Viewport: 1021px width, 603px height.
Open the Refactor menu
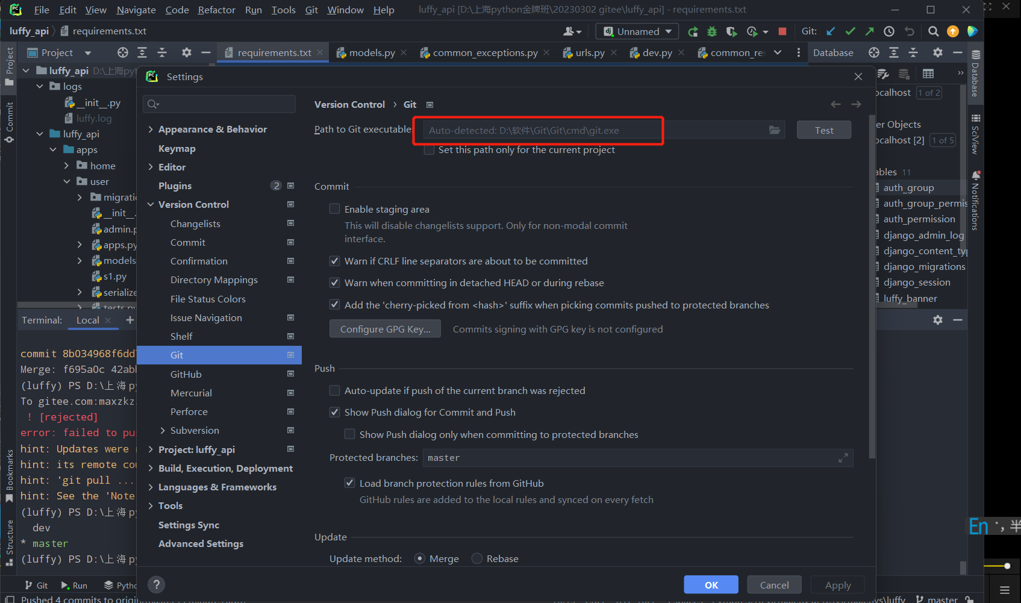[x=217, y=10]
